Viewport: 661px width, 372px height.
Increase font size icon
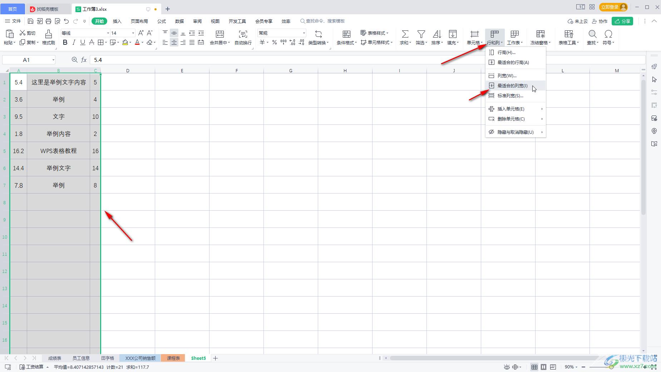click(x=141, y=33)
